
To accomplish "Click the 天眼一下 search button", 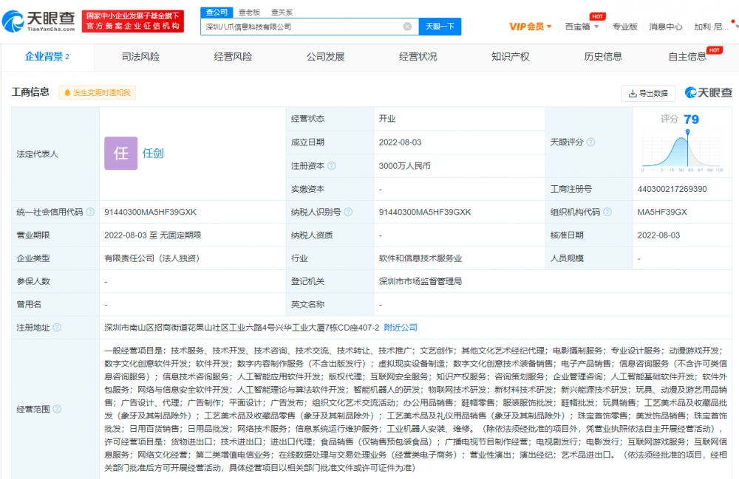I will click(x=440, y=27).
